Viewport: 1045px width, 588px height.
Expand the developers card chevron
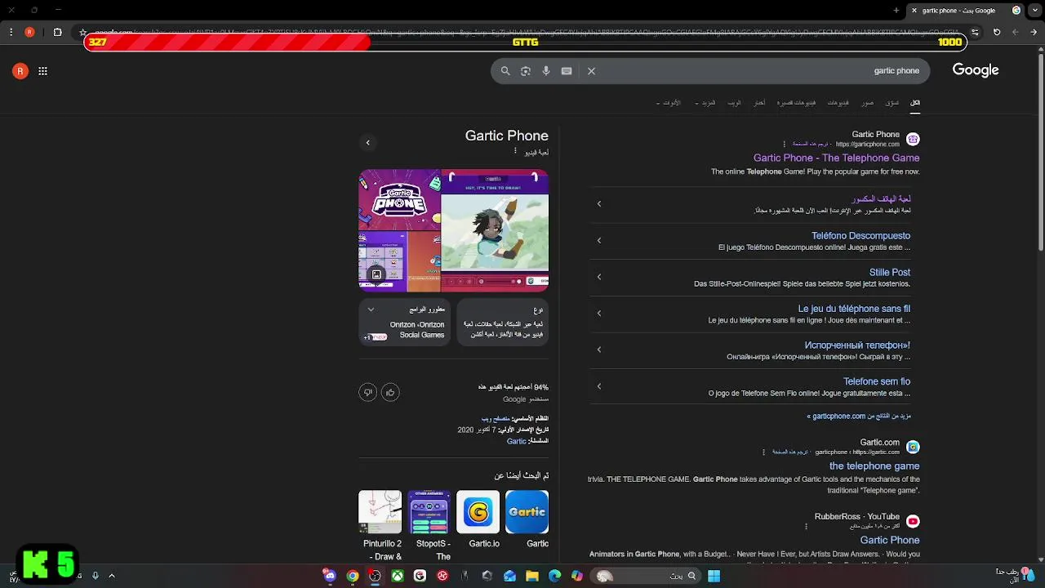[x=371, y=310]
